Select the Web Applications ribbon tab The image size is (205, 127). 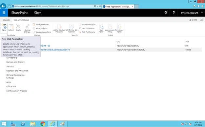(x=21, y=20)
